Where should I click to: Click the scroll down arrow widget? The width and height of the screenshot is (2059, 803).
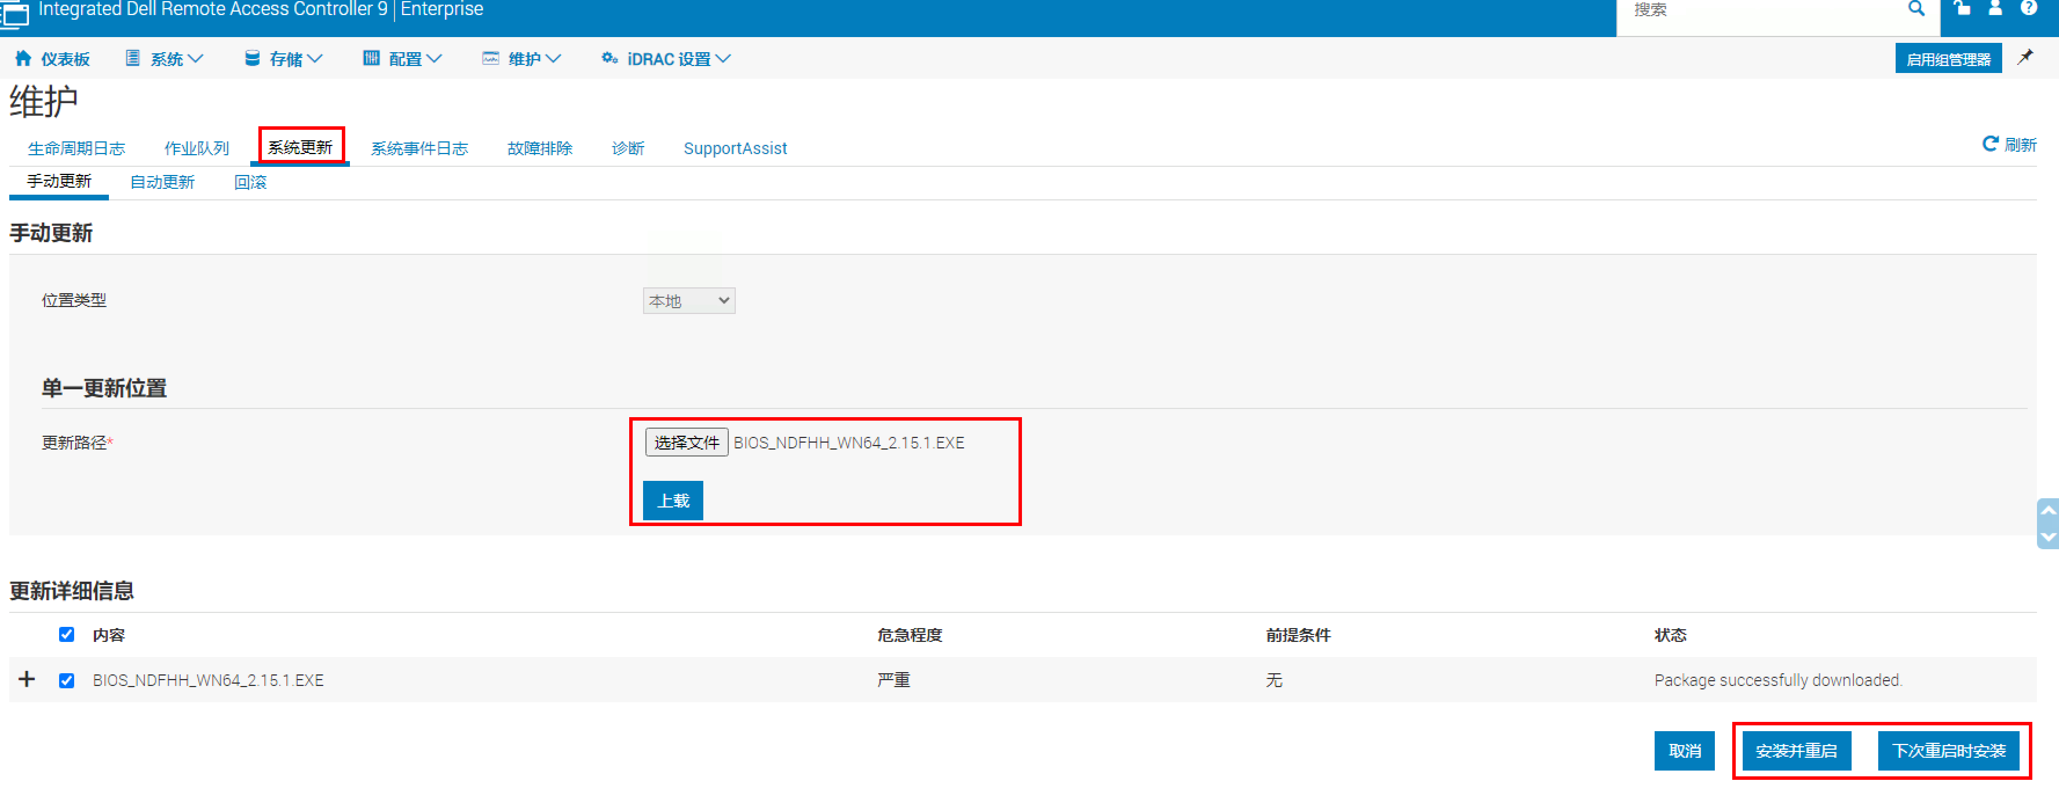2048,537
